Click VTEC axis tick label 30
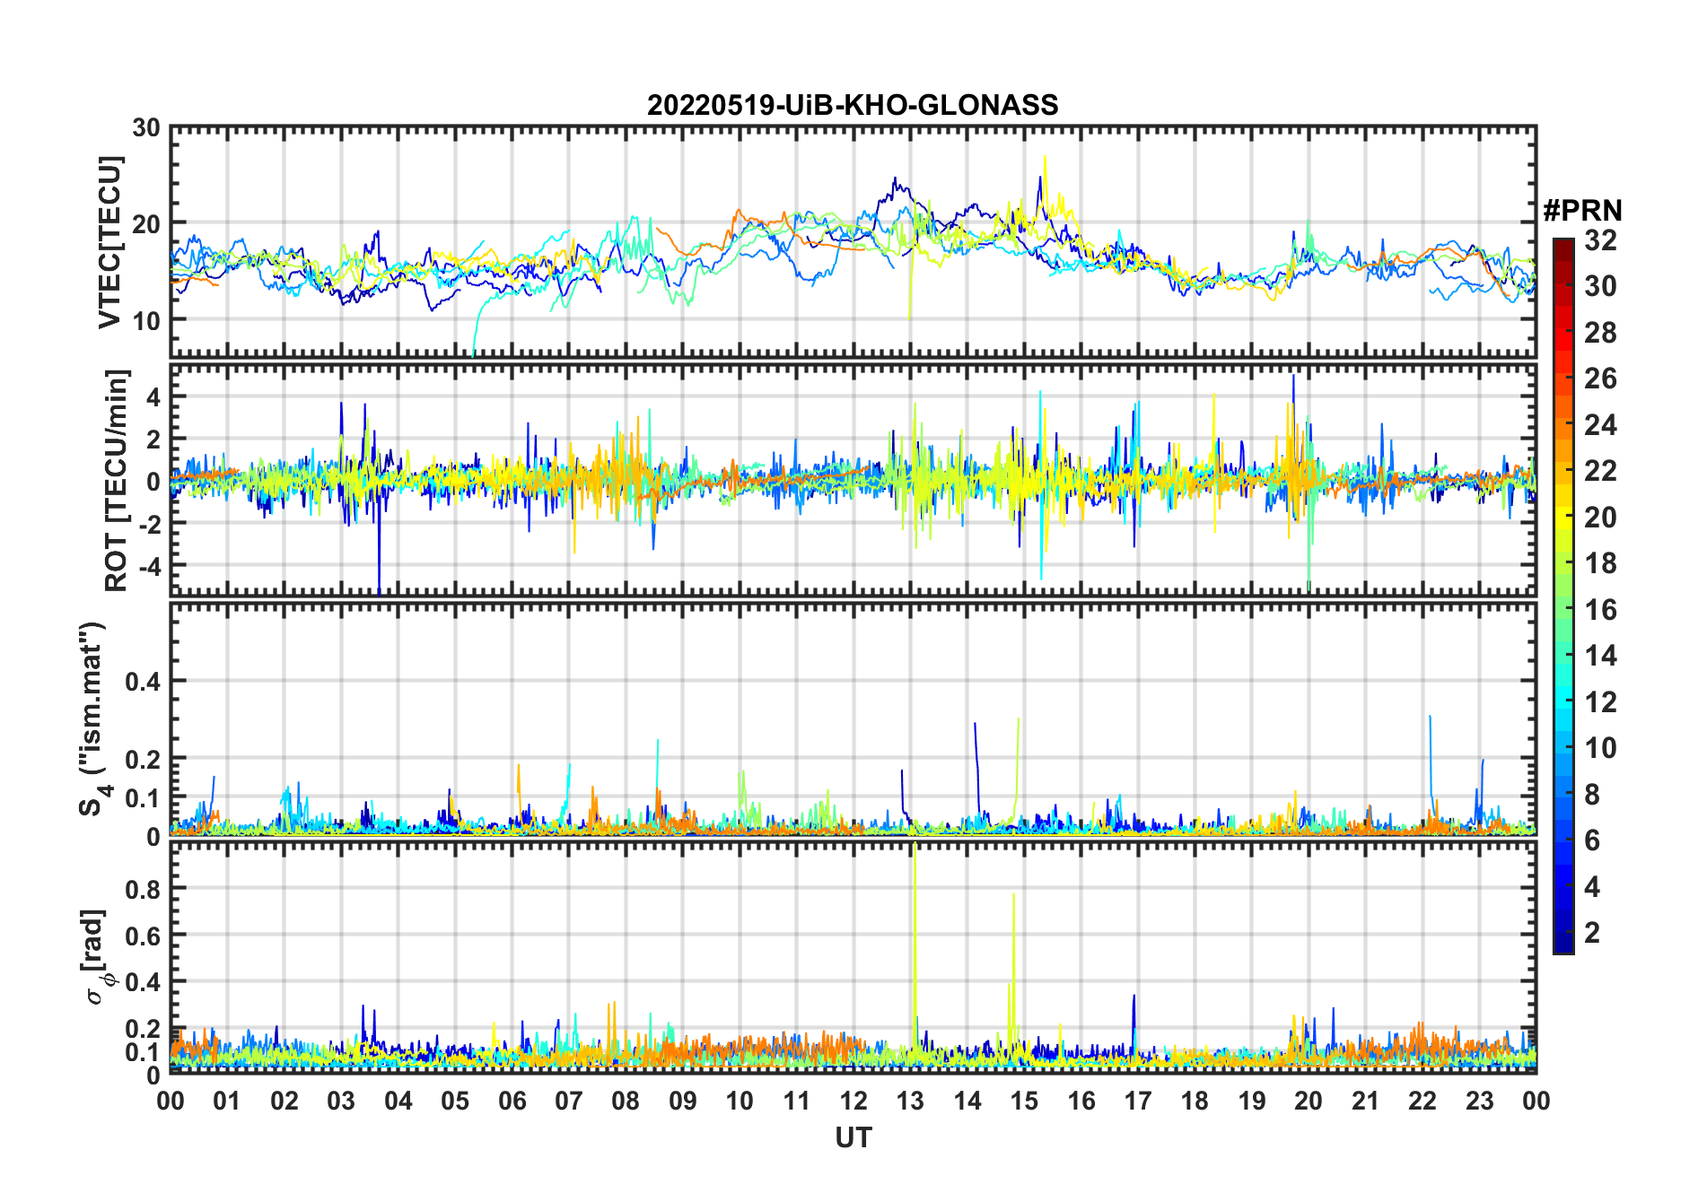This screenshot has width=1707, height=1193. pos(146,128)
